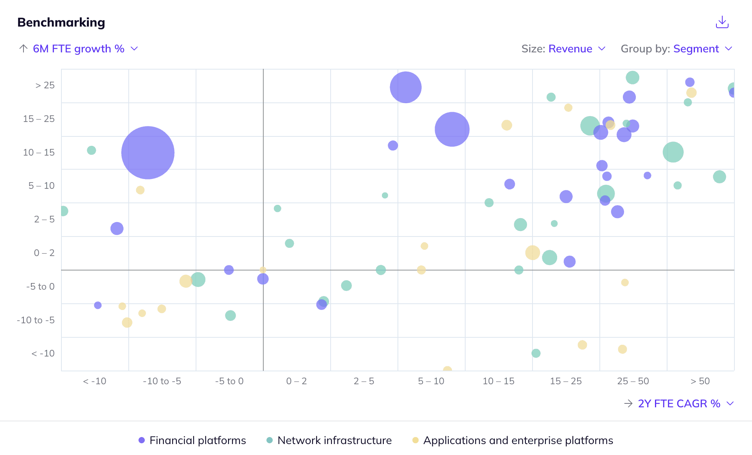The image size is (752, 455).
Task: Click the Segment link in Group by
Action: 696,48
